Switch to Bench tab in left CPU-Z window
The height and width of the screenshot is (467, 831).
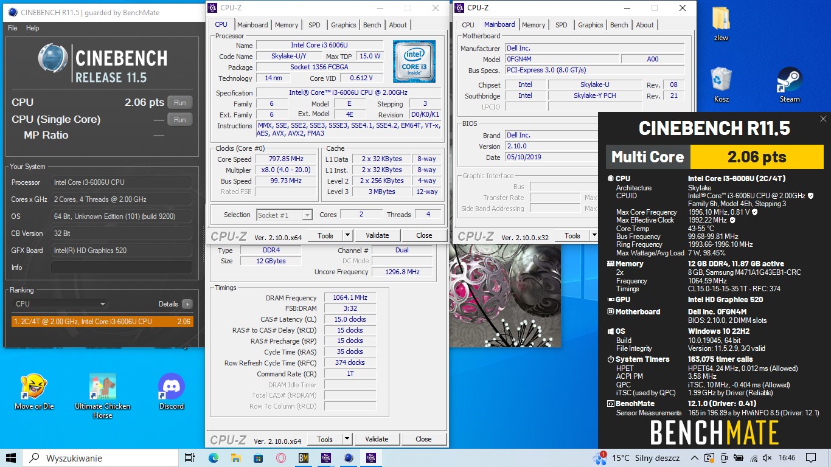(x=372, y=25)
